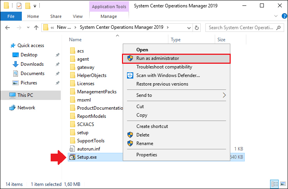Go up one folder level arrow
Screen dimensions: 288x189
click(x=36, y=28)
